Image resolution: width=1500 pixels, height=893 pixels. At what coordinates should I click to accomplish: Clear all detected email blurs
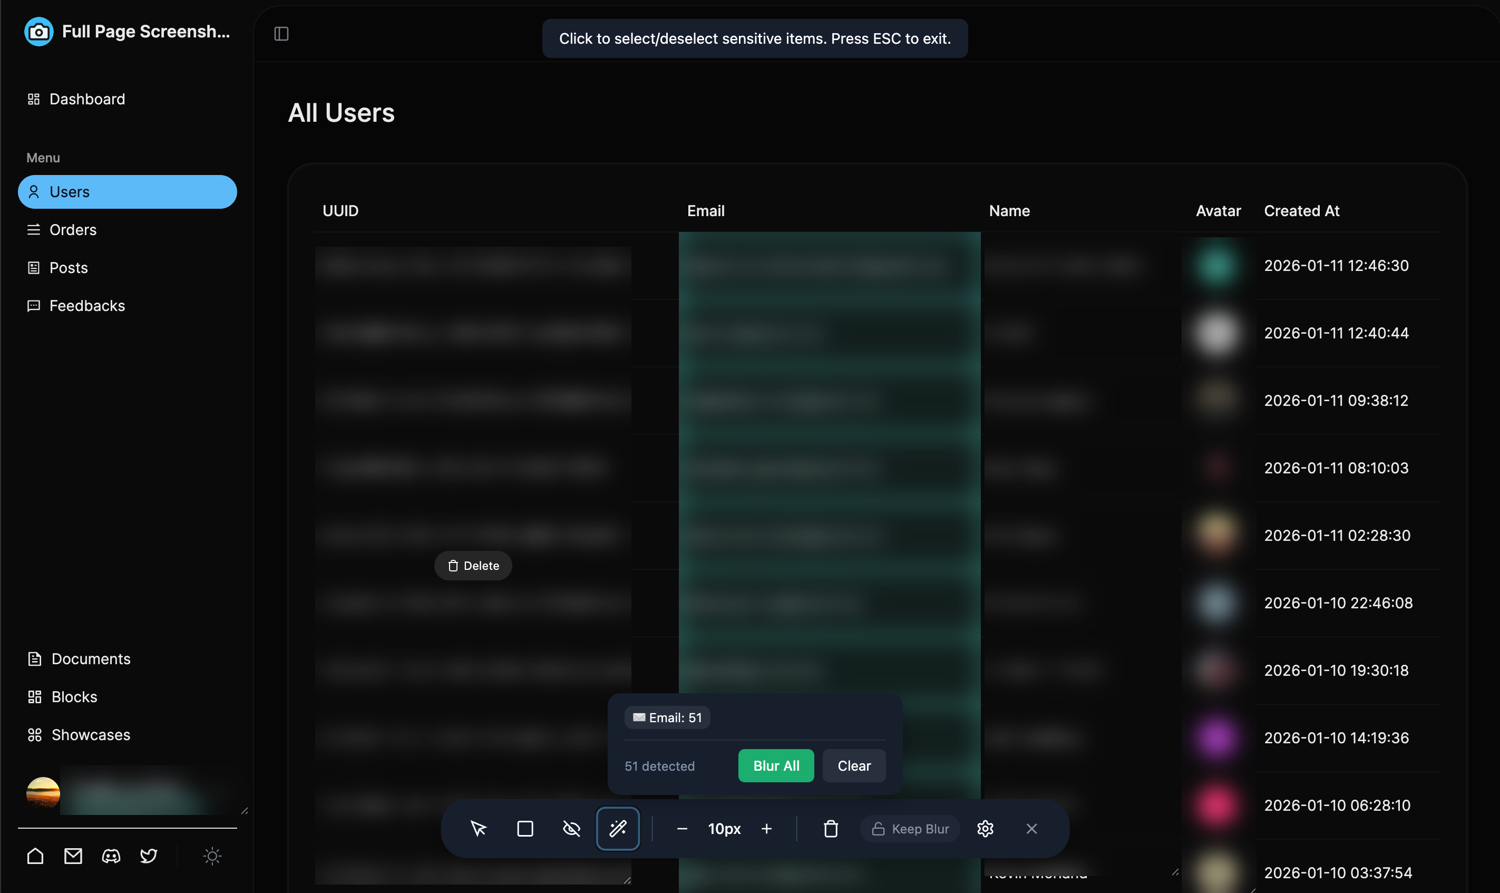tap(853, 765)
